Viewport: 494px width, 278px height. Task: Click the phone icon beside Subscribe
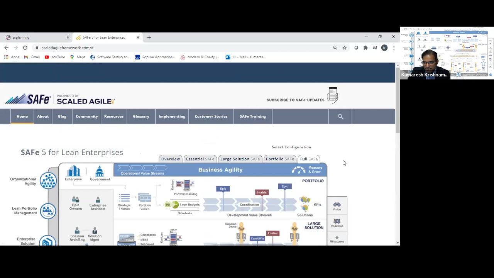[333, 95]
